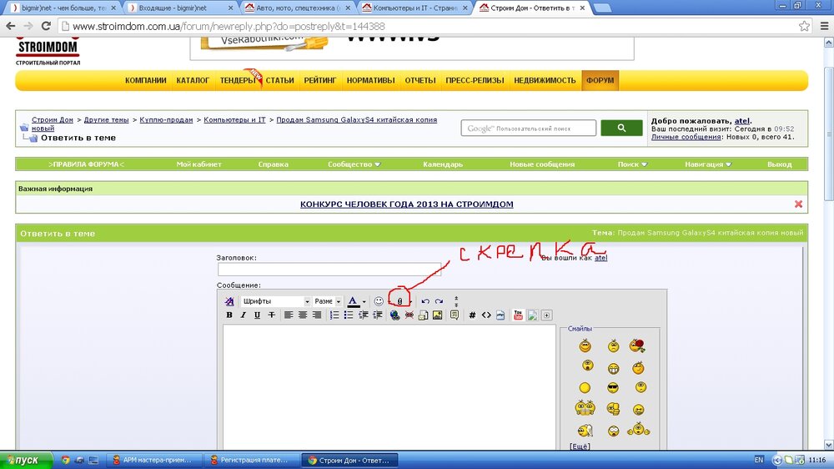Wrap selection in CODE tags (# icon)
834x469 pixels.
472,315
